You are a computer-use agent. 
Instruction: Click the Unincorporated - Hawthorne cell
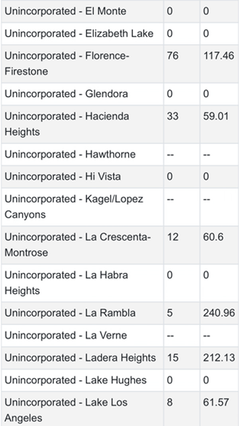pos(70,154)
